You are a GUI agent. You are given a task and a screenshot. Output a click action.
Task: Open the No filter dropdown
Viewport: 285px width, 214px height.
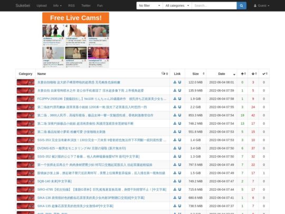pyautogui.click(x=149, y=6)
